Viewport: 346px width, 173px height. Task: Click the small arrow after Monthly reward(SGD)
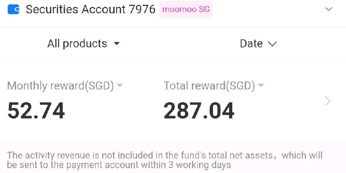click(x=120, y=85)
